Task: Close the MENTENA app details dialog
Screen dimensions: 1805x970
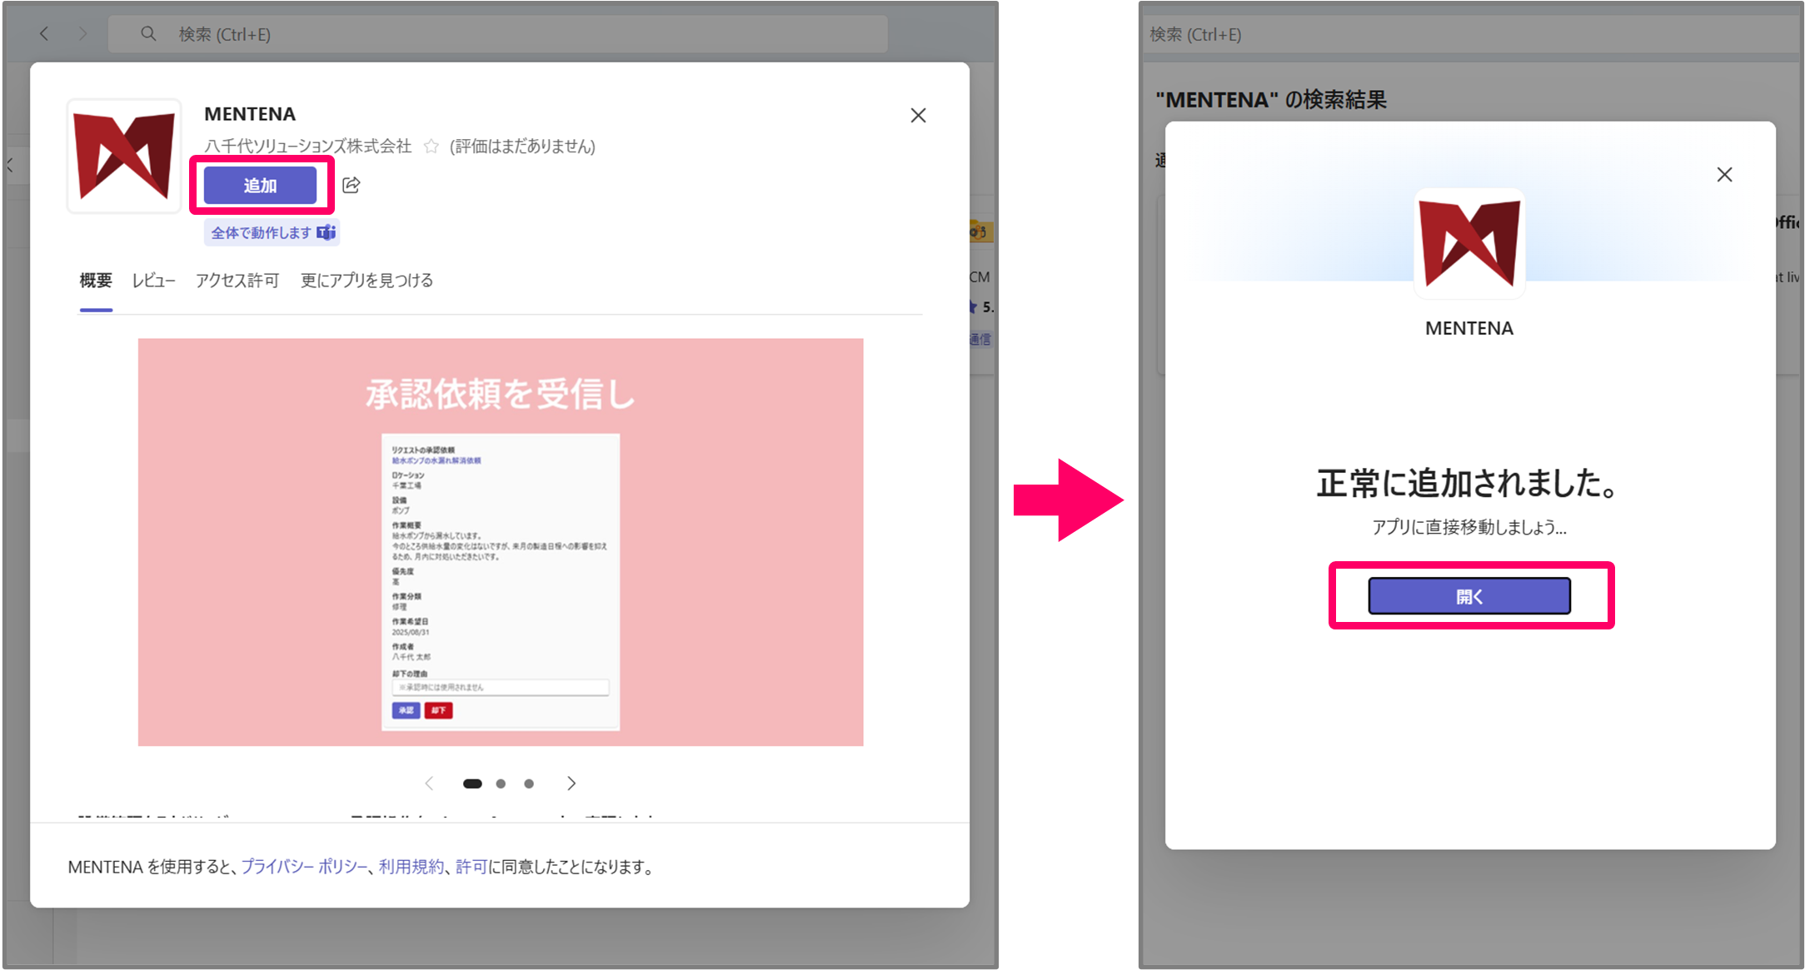Action: (918, 116)
